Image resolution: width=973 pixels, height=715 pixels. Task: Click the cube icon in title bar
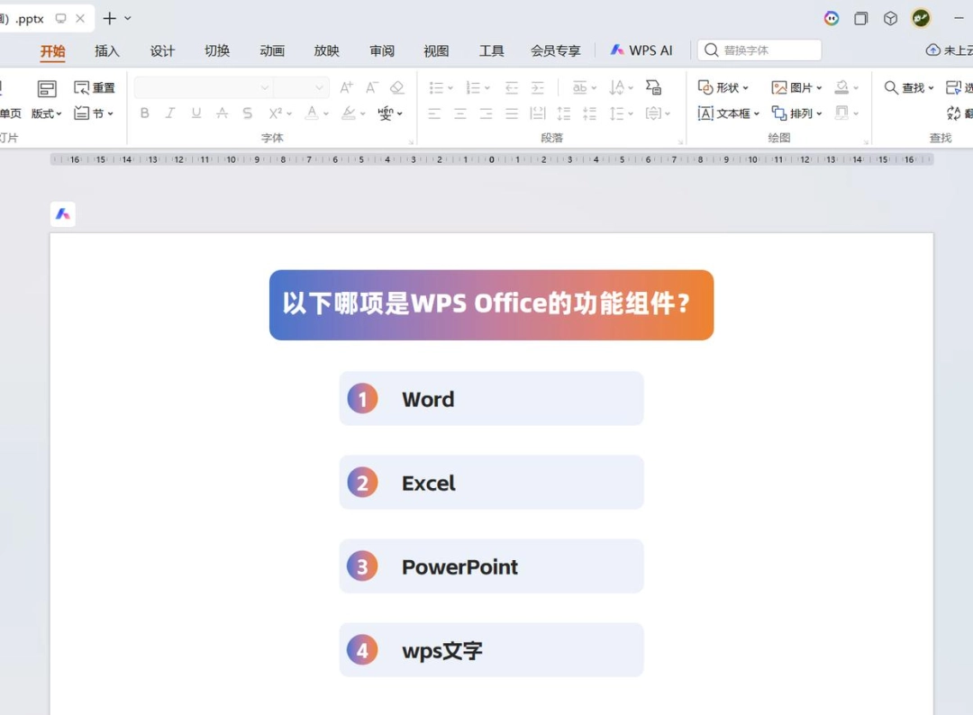[x=890, y=19]
